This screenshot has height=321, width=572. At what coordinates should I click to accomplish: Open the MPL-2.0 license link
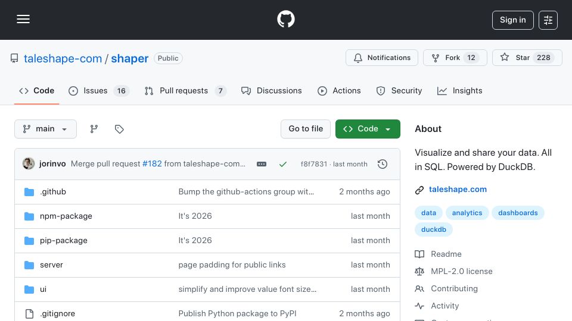[x=461, y=272]
